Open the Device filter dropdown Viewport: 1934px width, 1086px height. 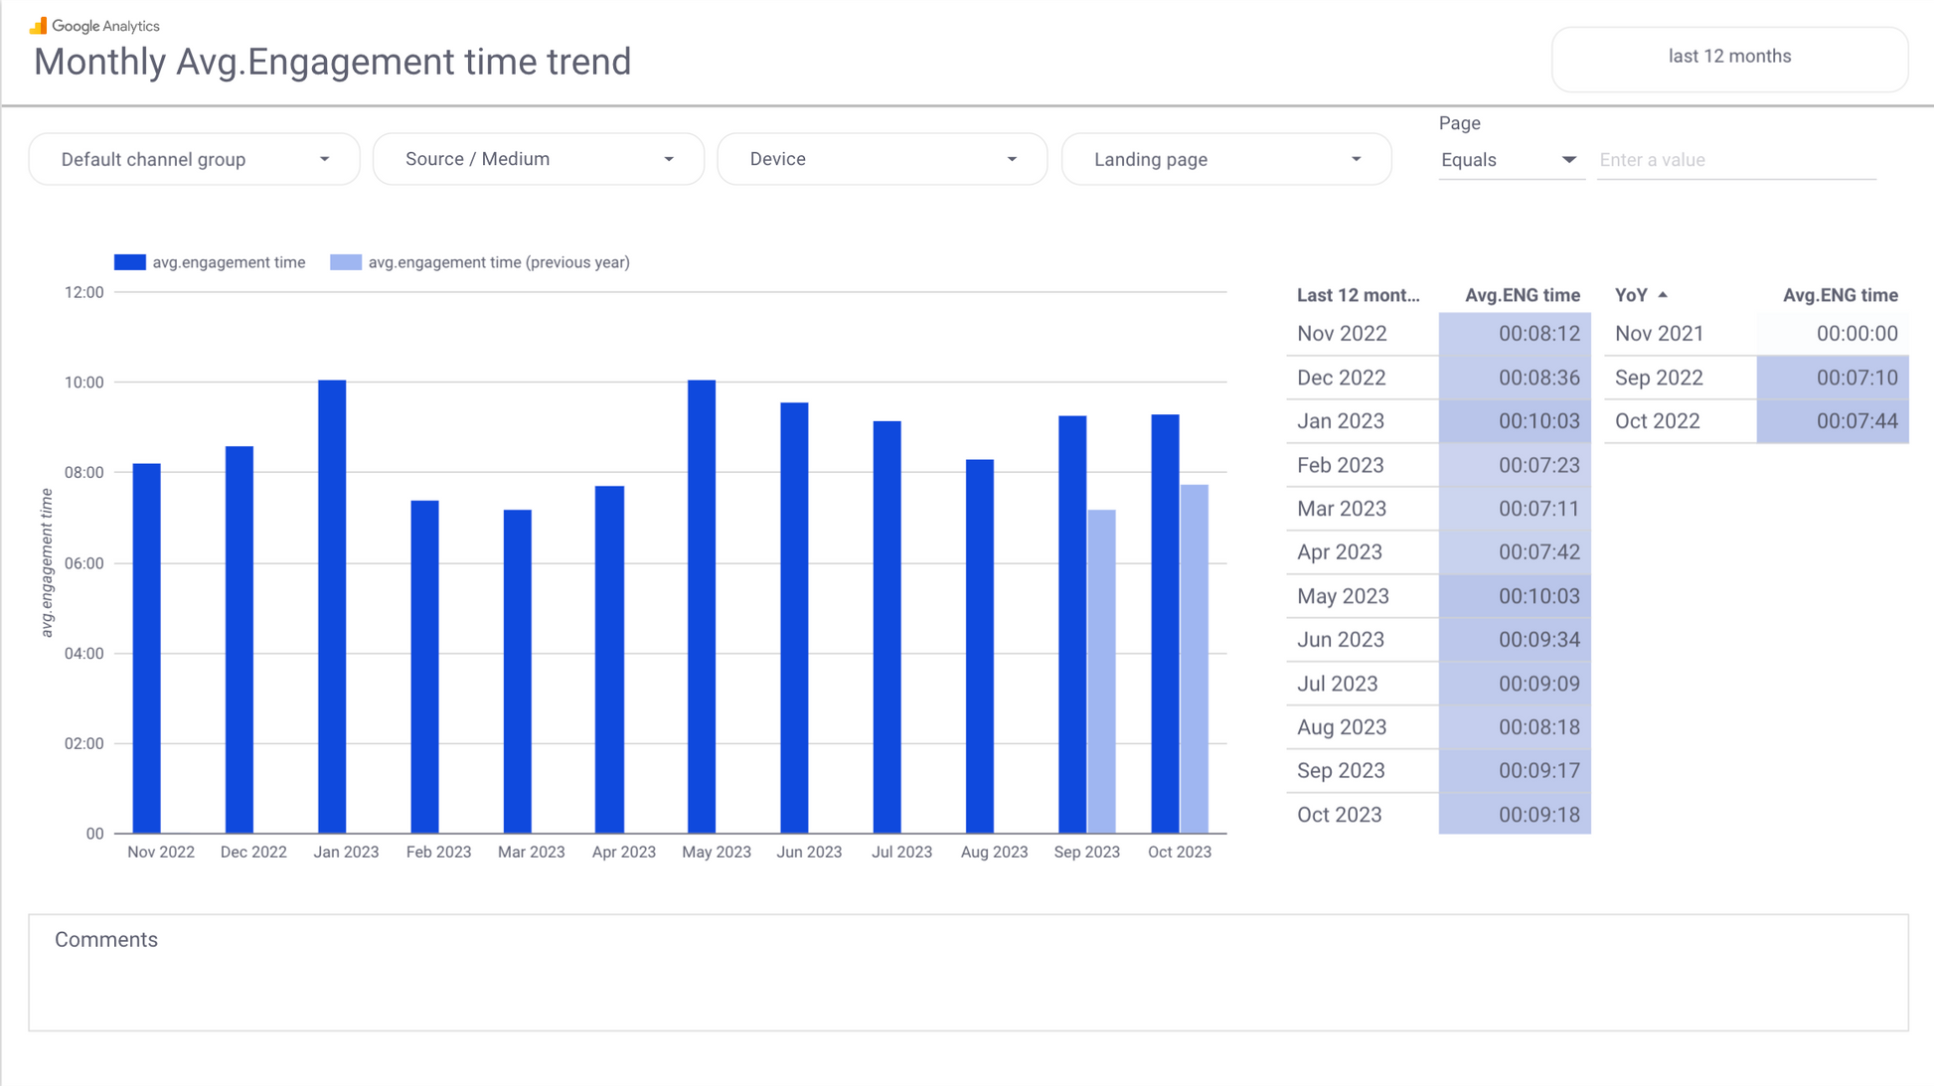click(883, 159)
